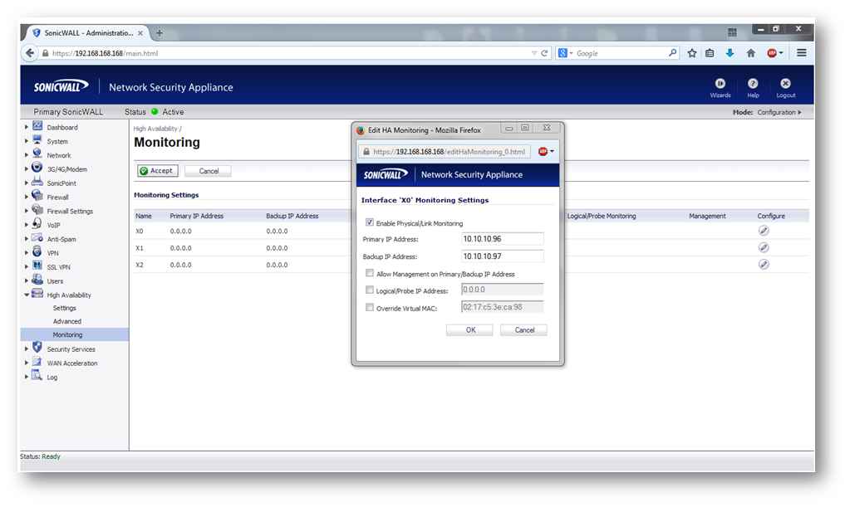Collapse the High Availability section
This screenshot has height=507, width=850.
[x=27, y=295]
